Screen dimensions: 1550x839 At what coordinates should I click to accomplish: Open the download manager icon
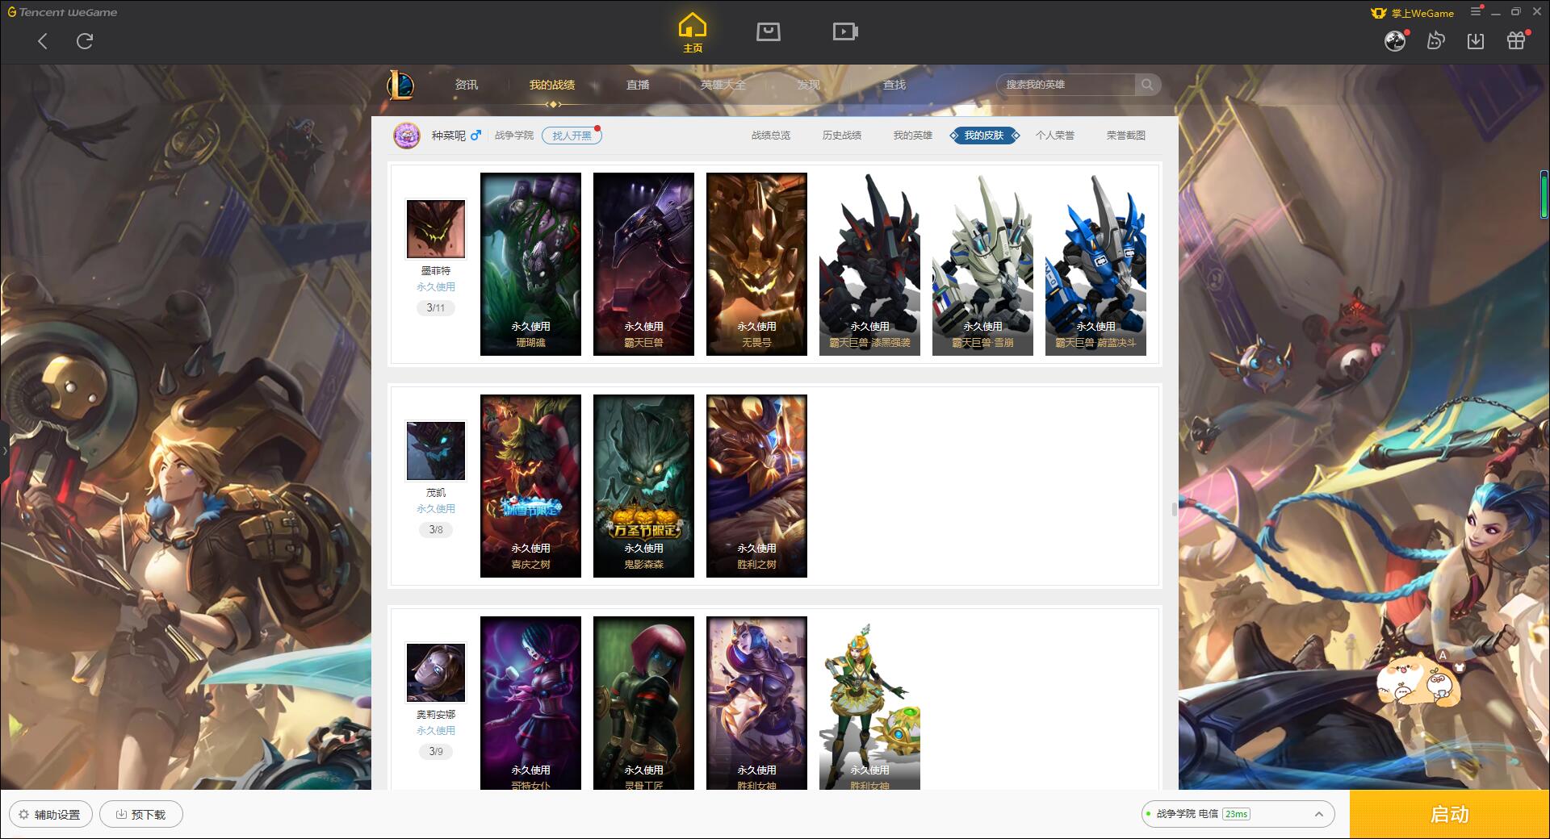1476,41
